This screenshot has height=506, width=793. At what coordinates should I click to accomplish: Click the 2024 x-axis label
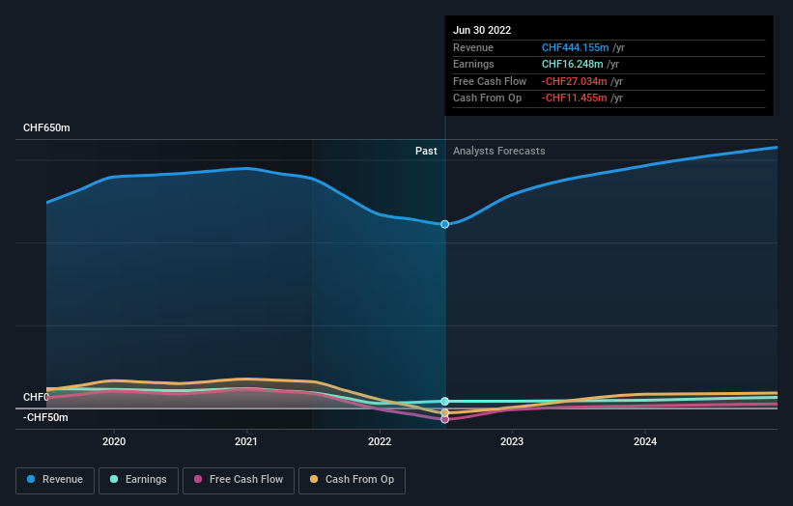645,442
